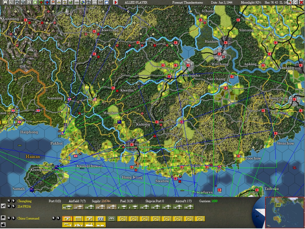Toggle the land units row flag icon
305x229 pixels.
pyautogui.click(x=3, y=218)
